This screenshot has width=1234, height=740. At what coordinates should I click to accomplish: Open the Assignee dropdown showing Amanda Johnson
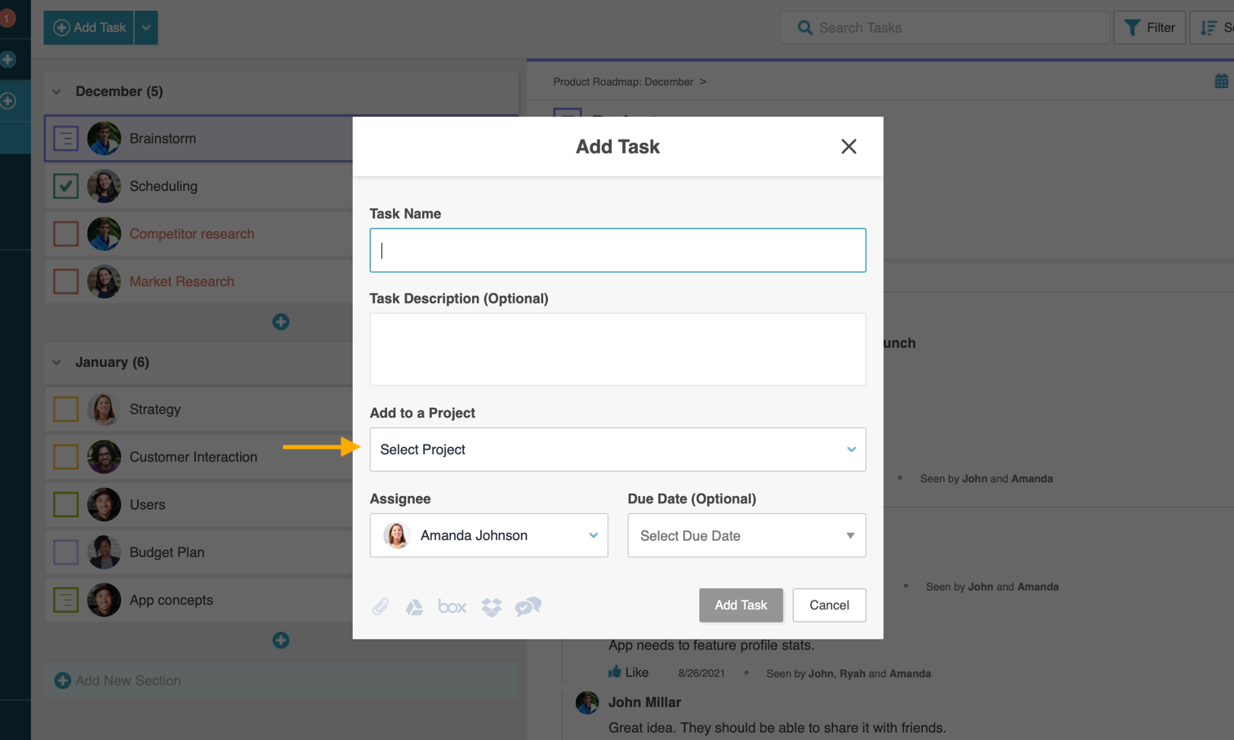tap(488, 535)
